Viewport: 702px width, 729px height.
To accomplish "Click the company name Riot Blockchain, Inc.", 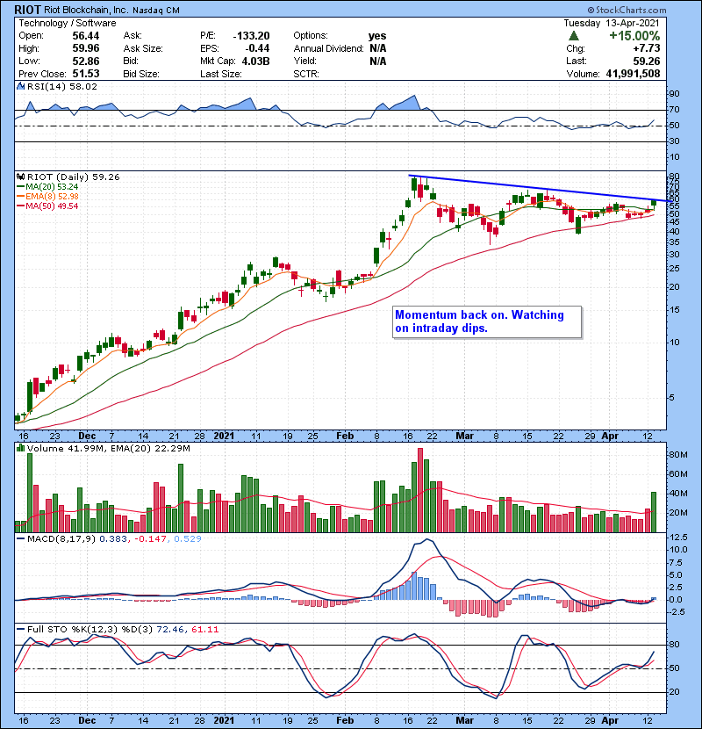I will click(x=87, y=11).
